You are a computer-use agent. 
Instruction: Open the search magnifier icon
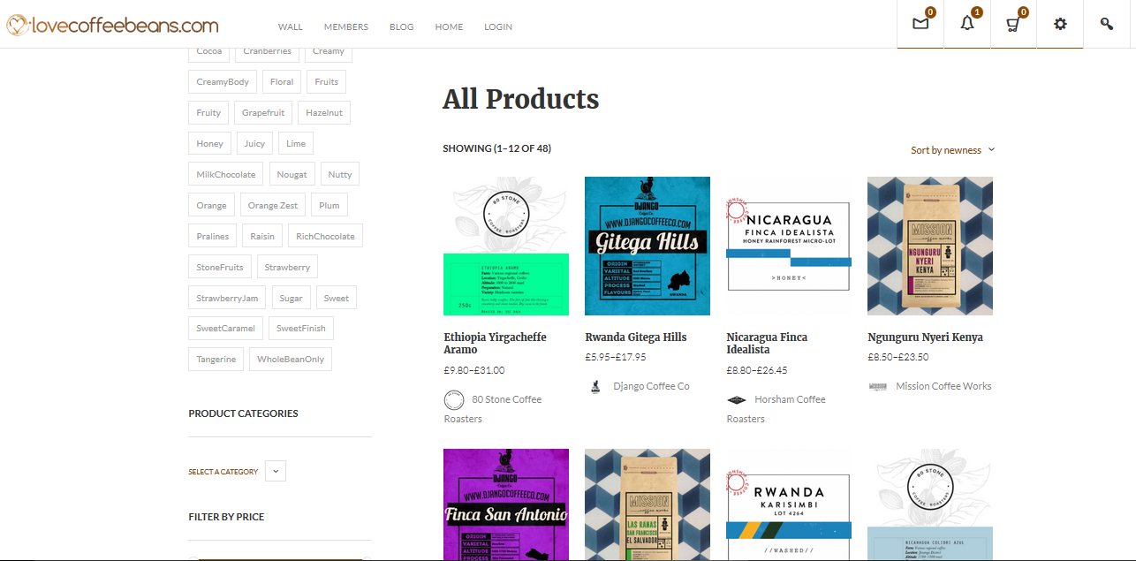pos(1107,24)
